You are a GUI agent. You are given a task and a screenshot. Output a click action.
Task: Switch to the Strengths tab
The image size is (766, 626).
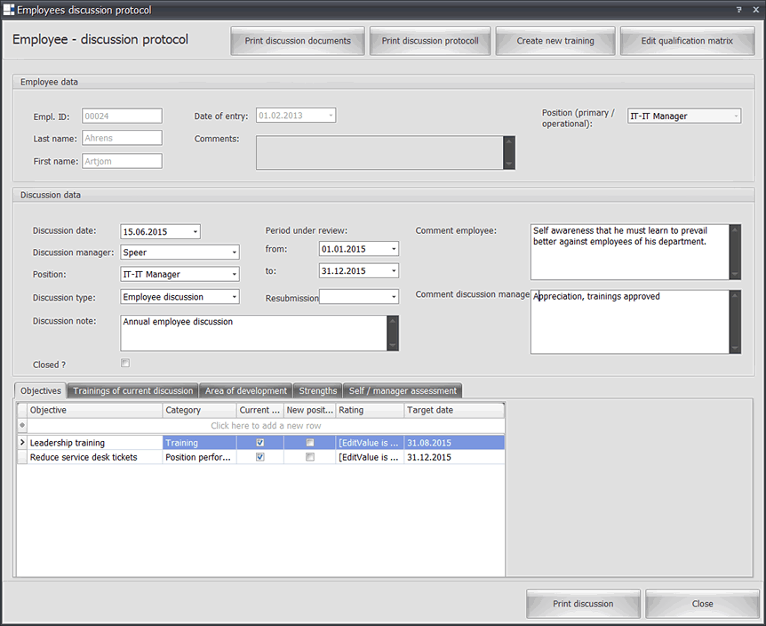pyautogui.click(x=318, y=391)
